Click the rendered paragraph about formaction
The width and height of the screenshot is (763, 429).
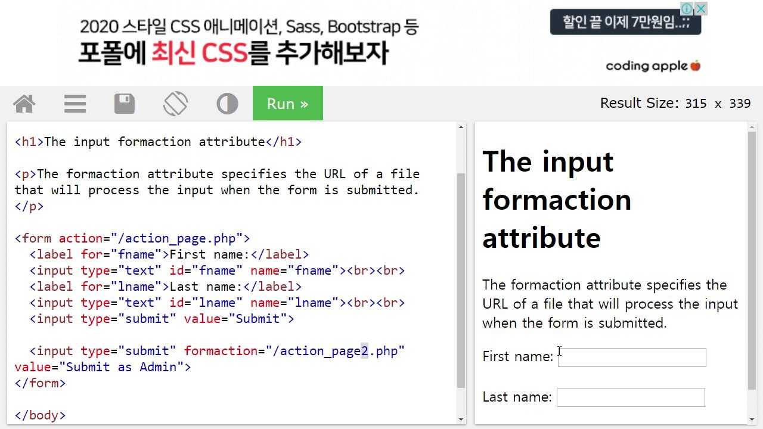(x=610, y=304)
